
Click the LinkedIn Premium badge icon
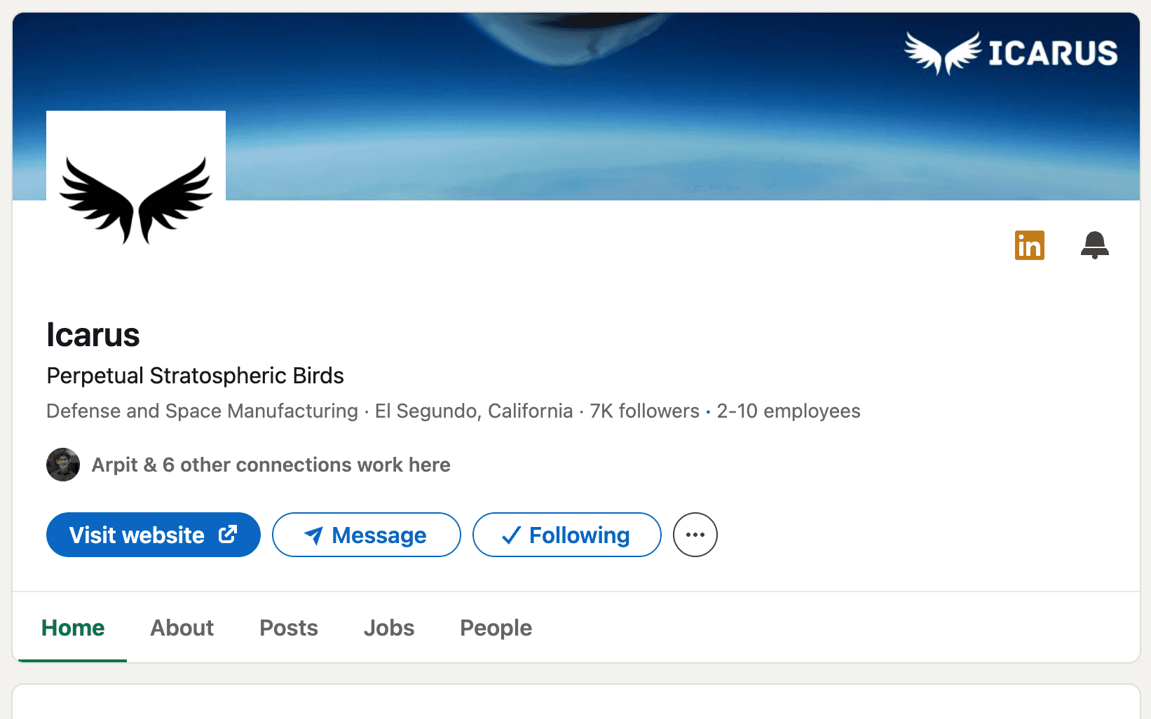click(1029, 245)
